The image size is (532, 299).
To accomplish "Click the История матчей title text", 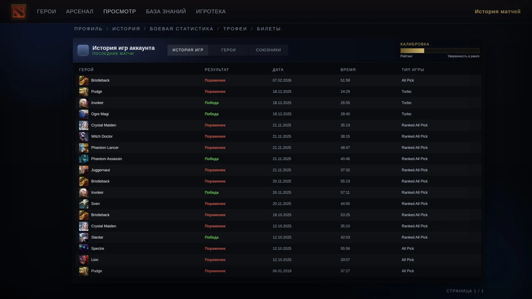I will coord(498,12).
